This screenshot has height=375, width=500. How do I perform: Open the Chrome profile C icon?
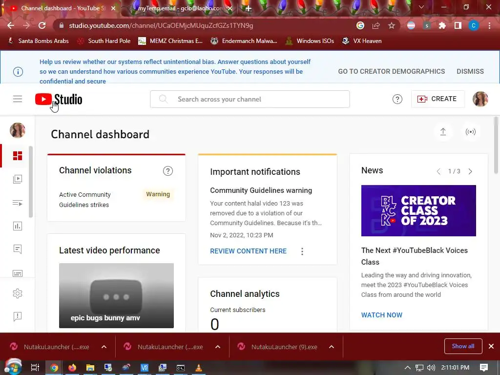(474, 25)
